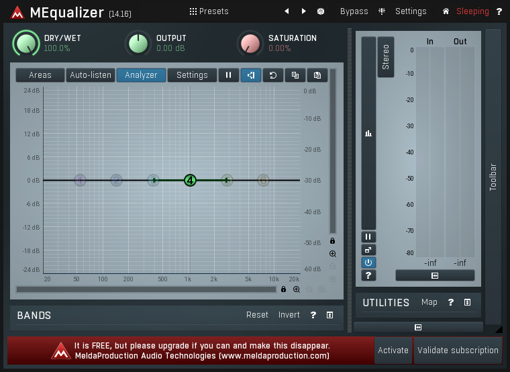Click the home icon next to Sleeping
This screenshot has height=372, width=510.
click(446, 11)
